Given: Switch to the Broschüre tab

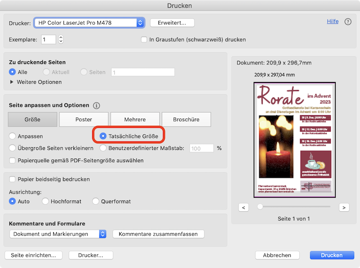Looking at the screenshot, I should (x=186, y=120).
